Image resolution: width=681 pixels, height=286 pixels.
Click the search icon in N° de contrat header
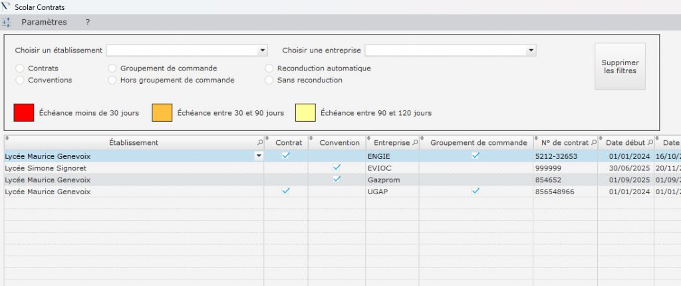593,142
